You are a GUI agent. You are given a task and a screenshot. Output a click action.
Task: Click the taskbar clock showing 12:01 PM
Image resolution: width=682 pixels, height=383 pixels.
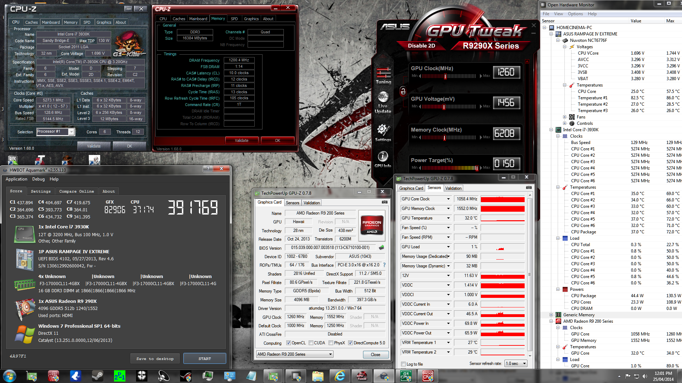(x=663, y=376)
